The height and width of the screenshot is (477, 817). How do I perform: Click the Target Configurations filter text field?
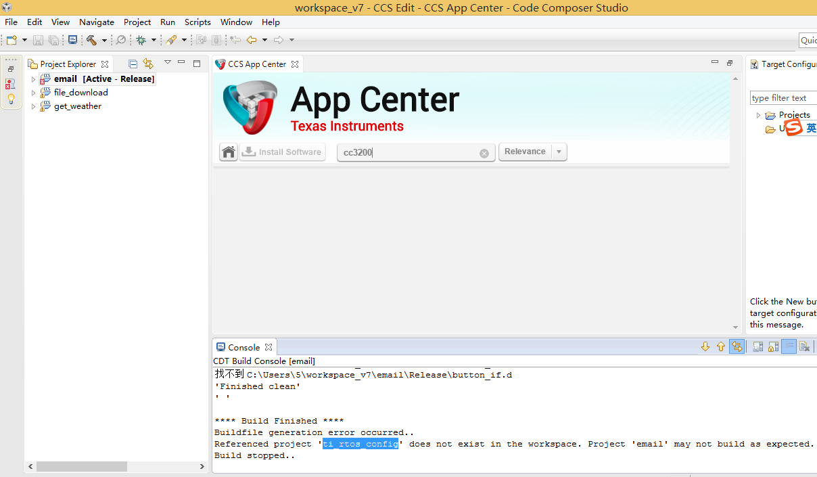[783, 98]
